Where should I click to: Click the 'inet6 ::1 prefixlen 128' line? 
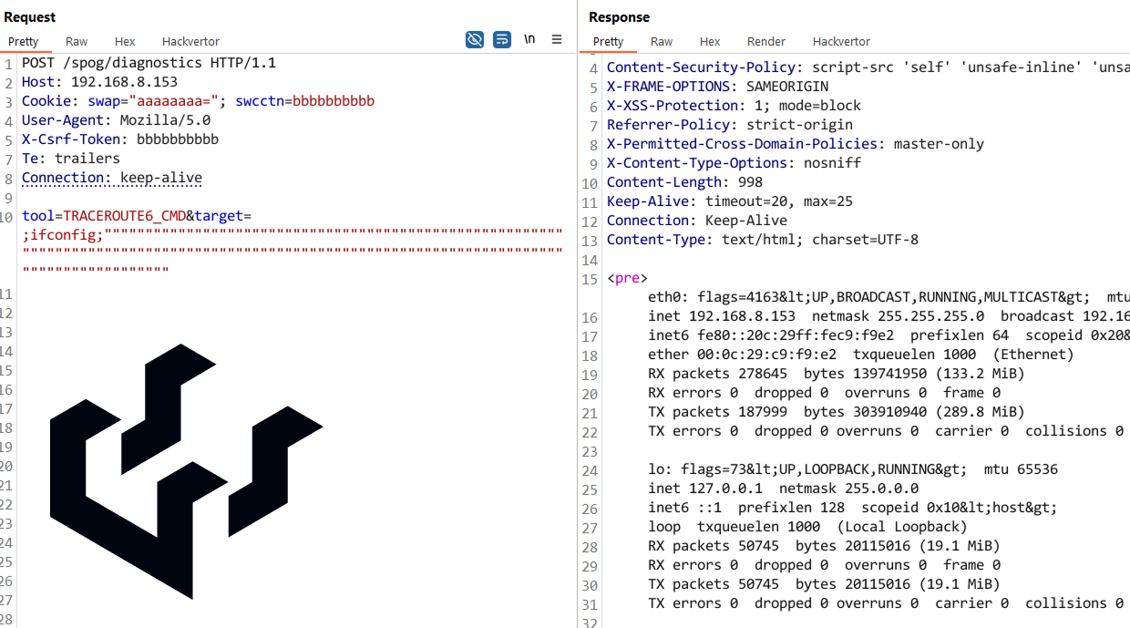(x=853, y=508)
